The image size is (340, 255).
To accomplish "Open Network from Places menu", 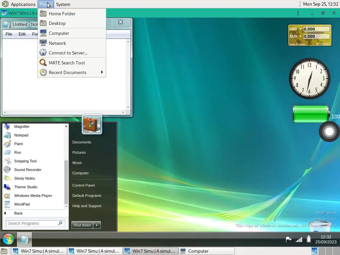I will tap(72, 43).
